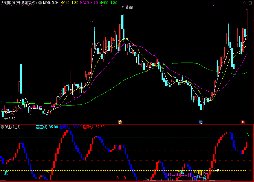Click the 榜 marker on the timeline
The height and width of the screenshot is (182, 254).
click(x=120, y=122)
